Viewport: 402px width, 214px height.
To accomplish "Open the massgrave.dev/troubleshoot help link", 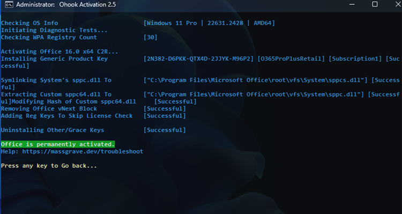I will point(83,151).
